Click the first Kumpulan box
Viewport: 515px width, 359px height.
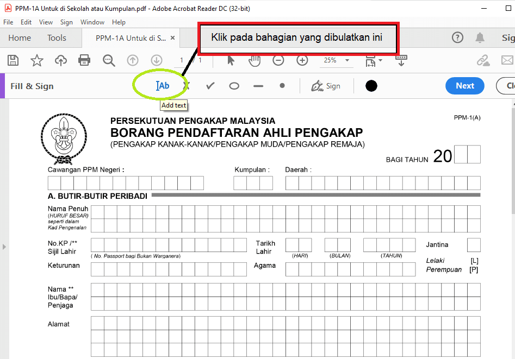[240, 183]
